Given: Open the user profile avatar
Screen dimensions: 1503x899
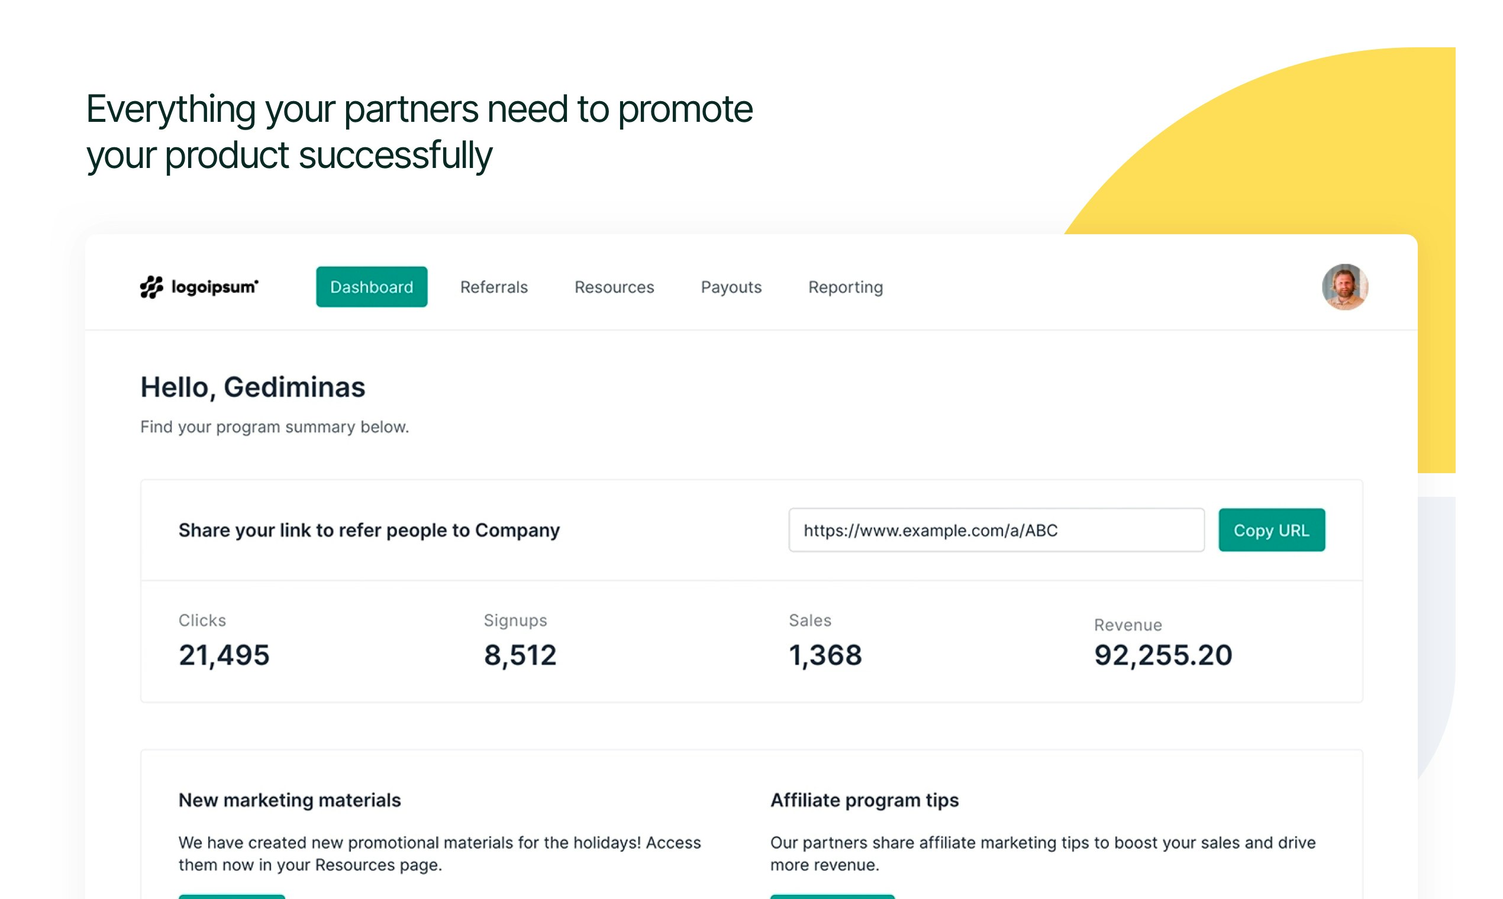Looking at the screenshot, I should coord(1344,287).
